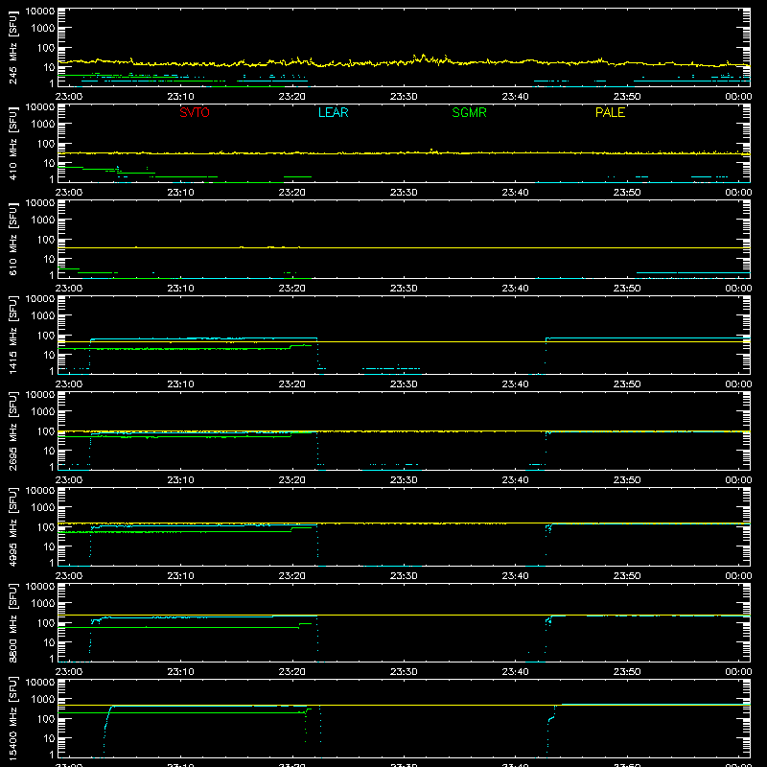Click 23:30 on the 8800 MHz time axis
Image resolution: width=767 pixels, height=767 pixels.
pos(404,672)
